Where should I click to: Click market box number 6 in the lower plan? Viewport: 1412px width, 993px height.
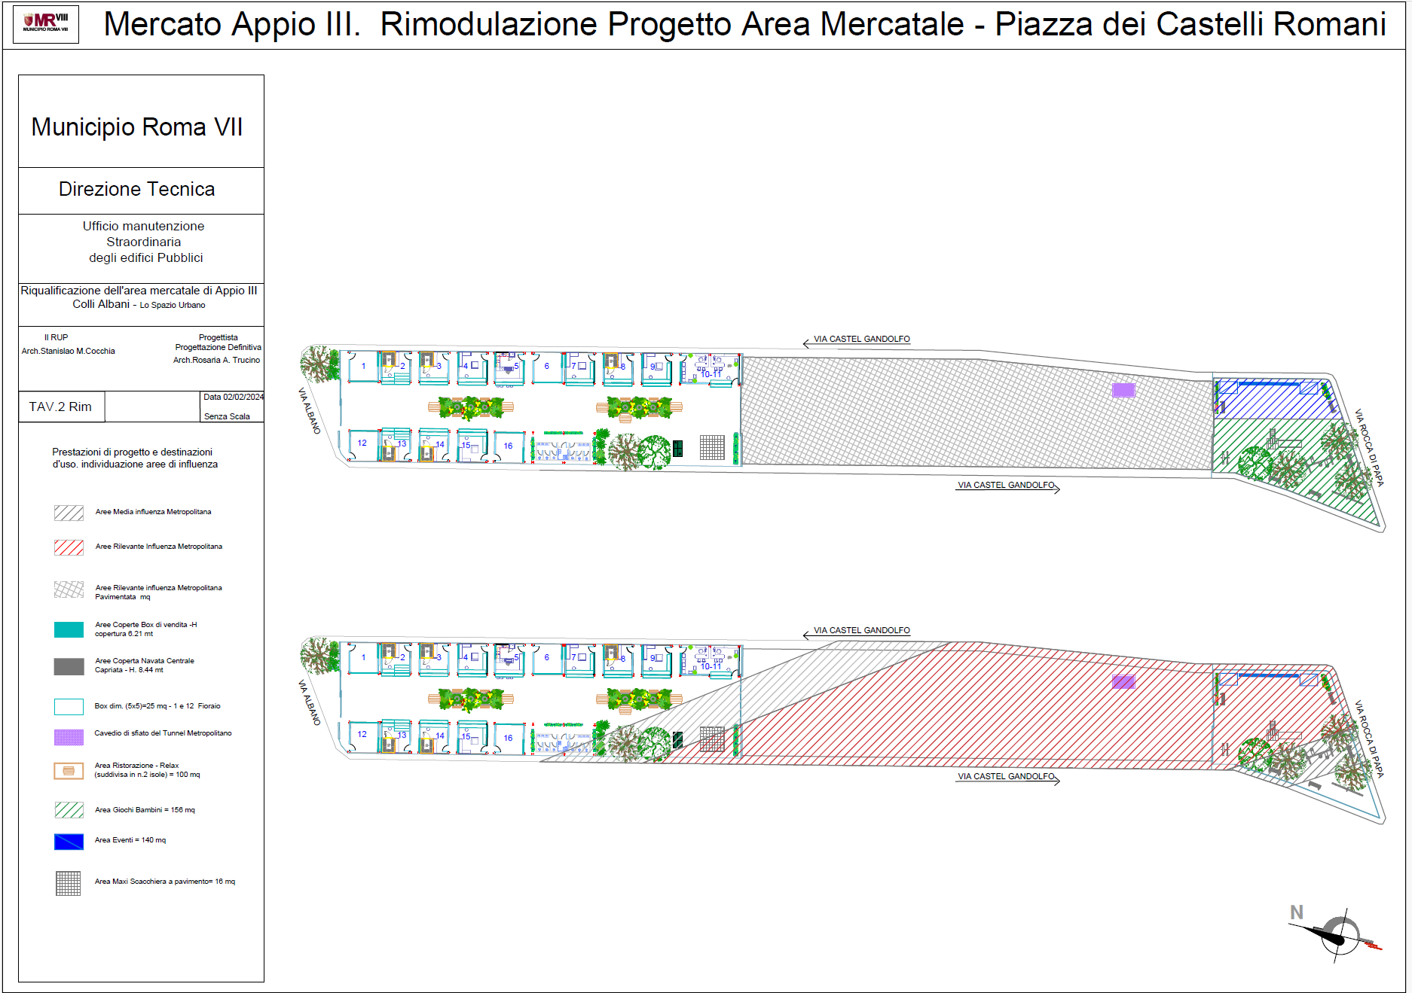547,657
